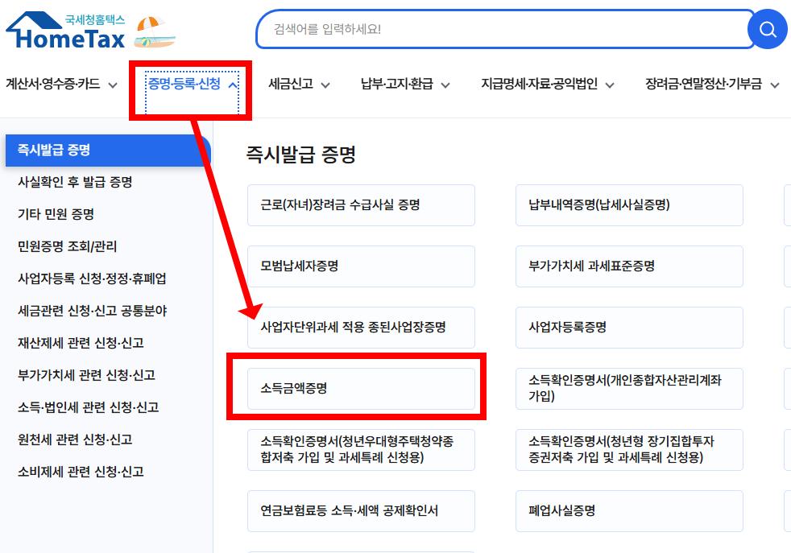Click the 소득금액증명 button
The image size is (791, 553).
361,390
